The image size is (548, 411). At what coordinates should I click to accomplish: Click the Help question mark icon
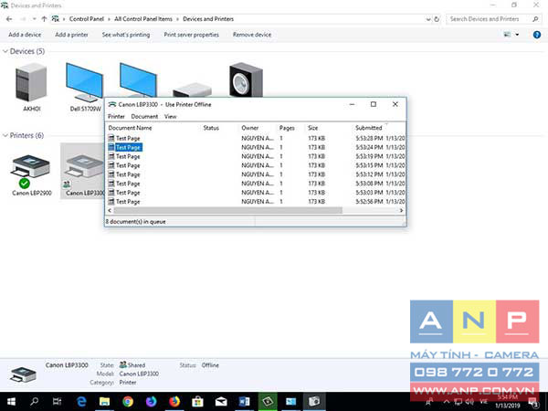(x=537, y=35)
